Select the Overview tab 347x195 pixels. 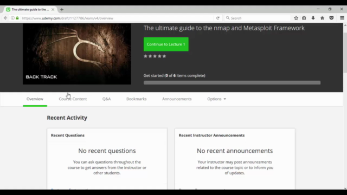[x=35, y=99]
